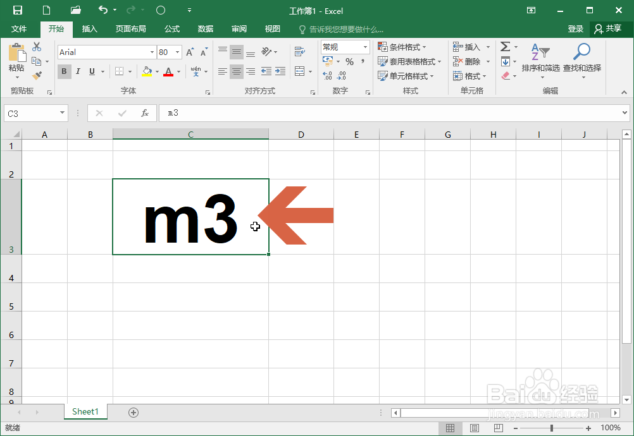Click Find & Select (查找和选择)
Image resolution: width=634 pixels, height=436 pixels.
[582, 61]
